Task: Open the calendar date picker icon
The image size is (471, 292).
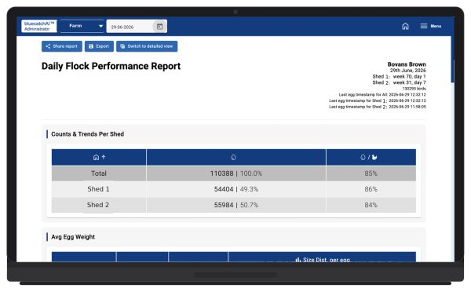Action: (x=160, y=27)
